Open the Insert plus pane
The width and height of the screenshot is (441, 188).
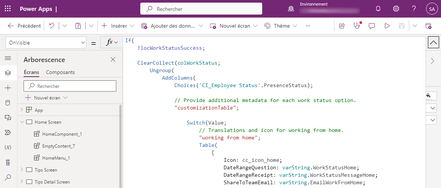pos(8,88)
